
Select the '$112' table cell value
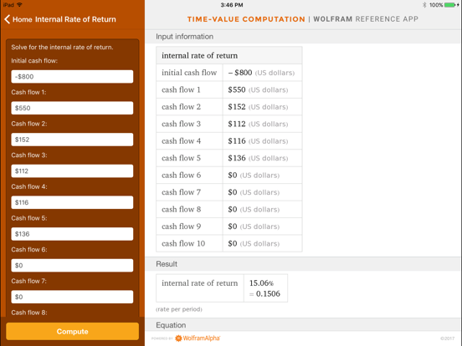[237, 124]
